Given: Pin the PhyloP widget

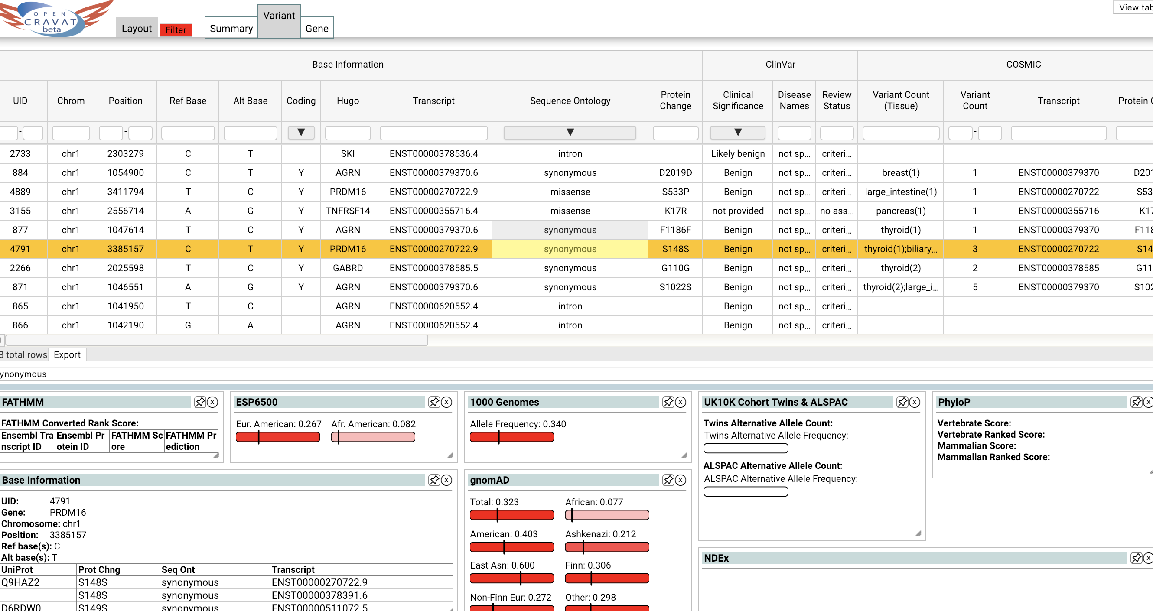Looking at the screenshot, I should click(x=1137, y=402).
